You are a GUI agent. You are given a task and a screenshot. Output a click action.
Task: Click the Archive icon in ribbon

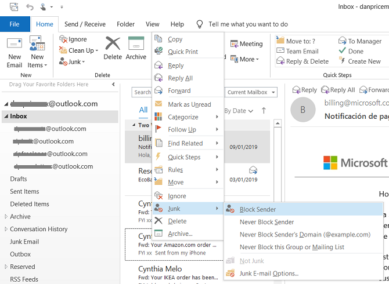click(136, 43)
